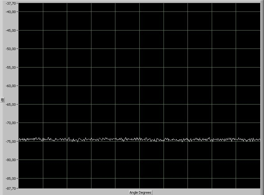The image size is (264, 195).
Task: Select the -65,00 dB tick label
Action: click(x=11, y=104)
